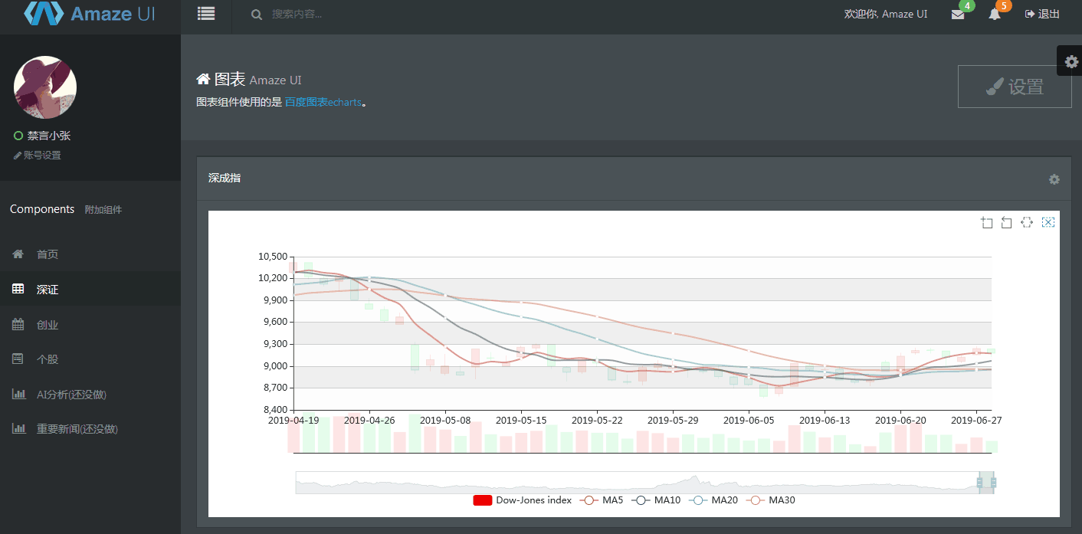Toggle the MA5 legend series

point(602,500)
